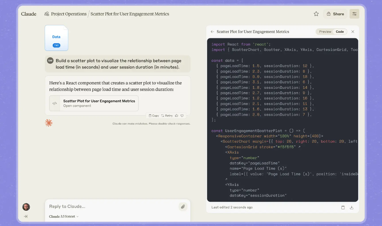Copy the response with the Copy button
382x226 pixels.
154,116
